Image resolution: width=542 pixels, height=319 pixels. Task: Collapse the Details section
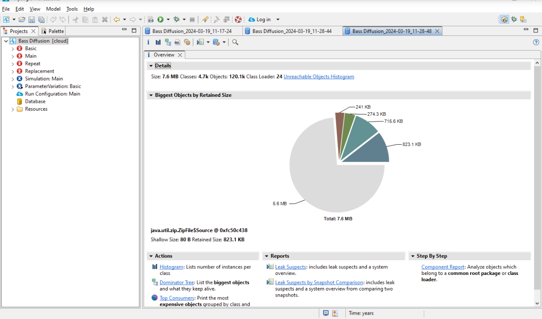pos(151,66)
